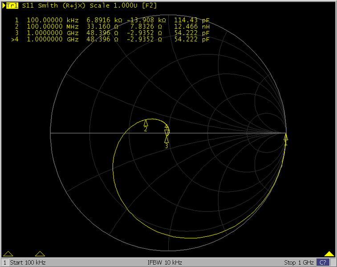Viewport: 337px width, 267px height.
Task: Click the C? calibration status indicator
Action: 323,263
